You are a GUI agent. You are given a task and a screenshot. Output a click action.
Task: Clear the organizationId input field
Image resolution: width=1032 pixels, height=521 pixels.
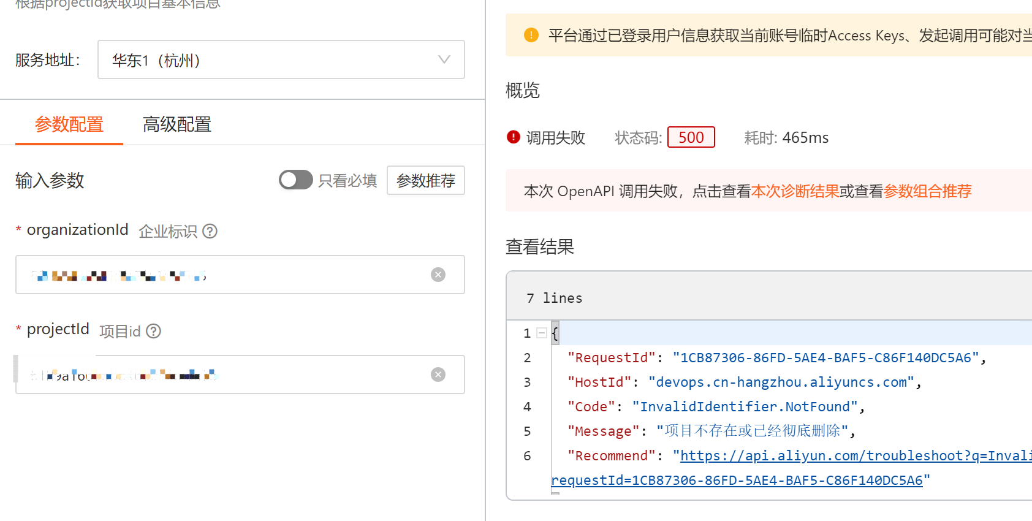438,275
